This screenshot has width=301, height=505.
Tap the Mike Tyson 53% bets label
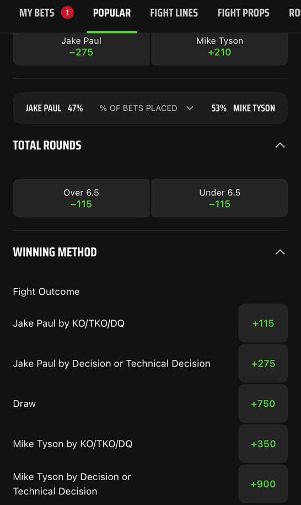tap(243, 108)
